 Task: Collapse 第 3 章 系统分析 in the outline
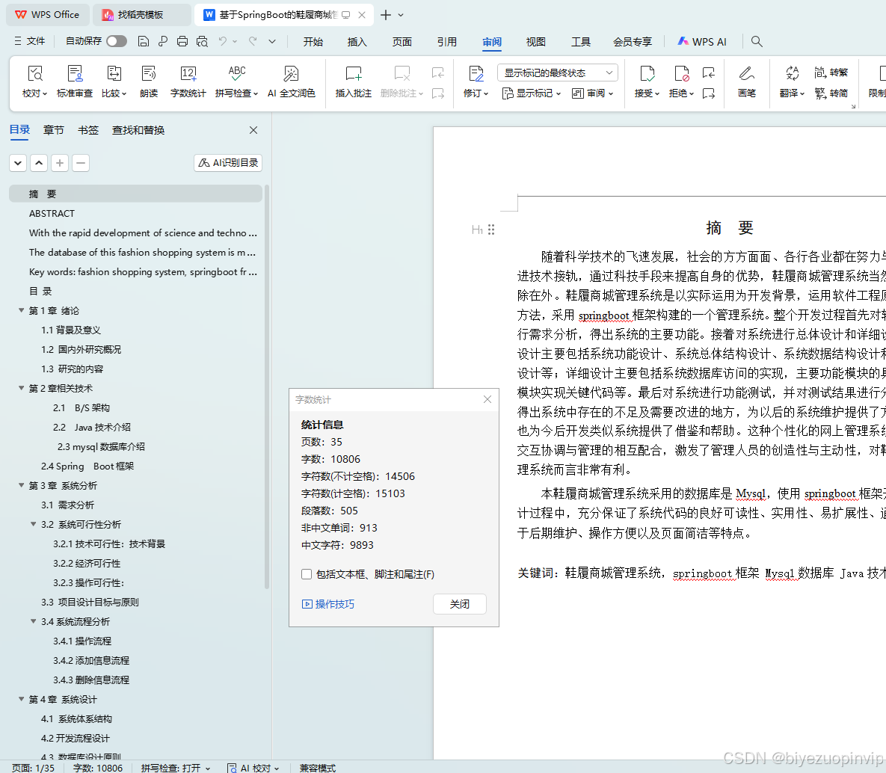pyautogui.click(x=20, y=485)
